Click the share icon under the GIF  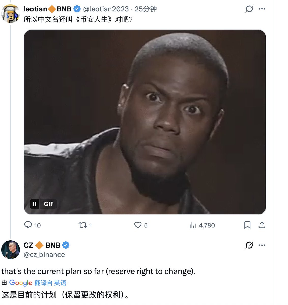[x=262, y=225]
